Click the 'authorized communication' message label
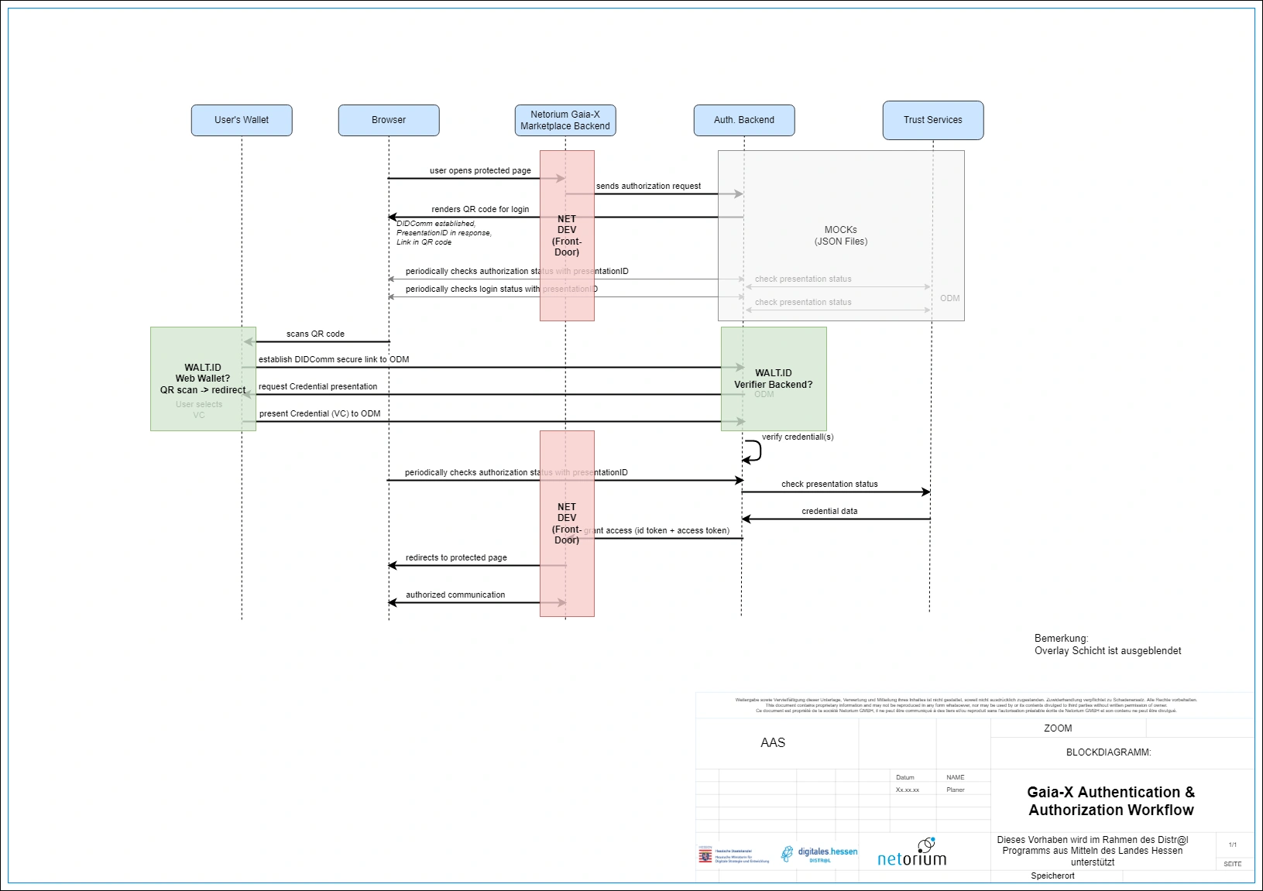This screenshot has height=891, width=1263. (455, 595)
